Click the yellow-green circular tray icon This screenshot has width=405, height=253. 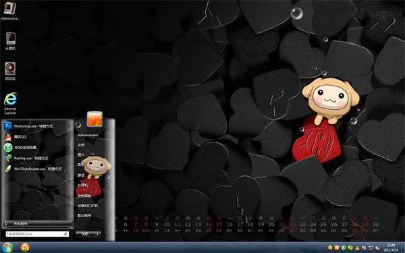(x=350, y=248)
